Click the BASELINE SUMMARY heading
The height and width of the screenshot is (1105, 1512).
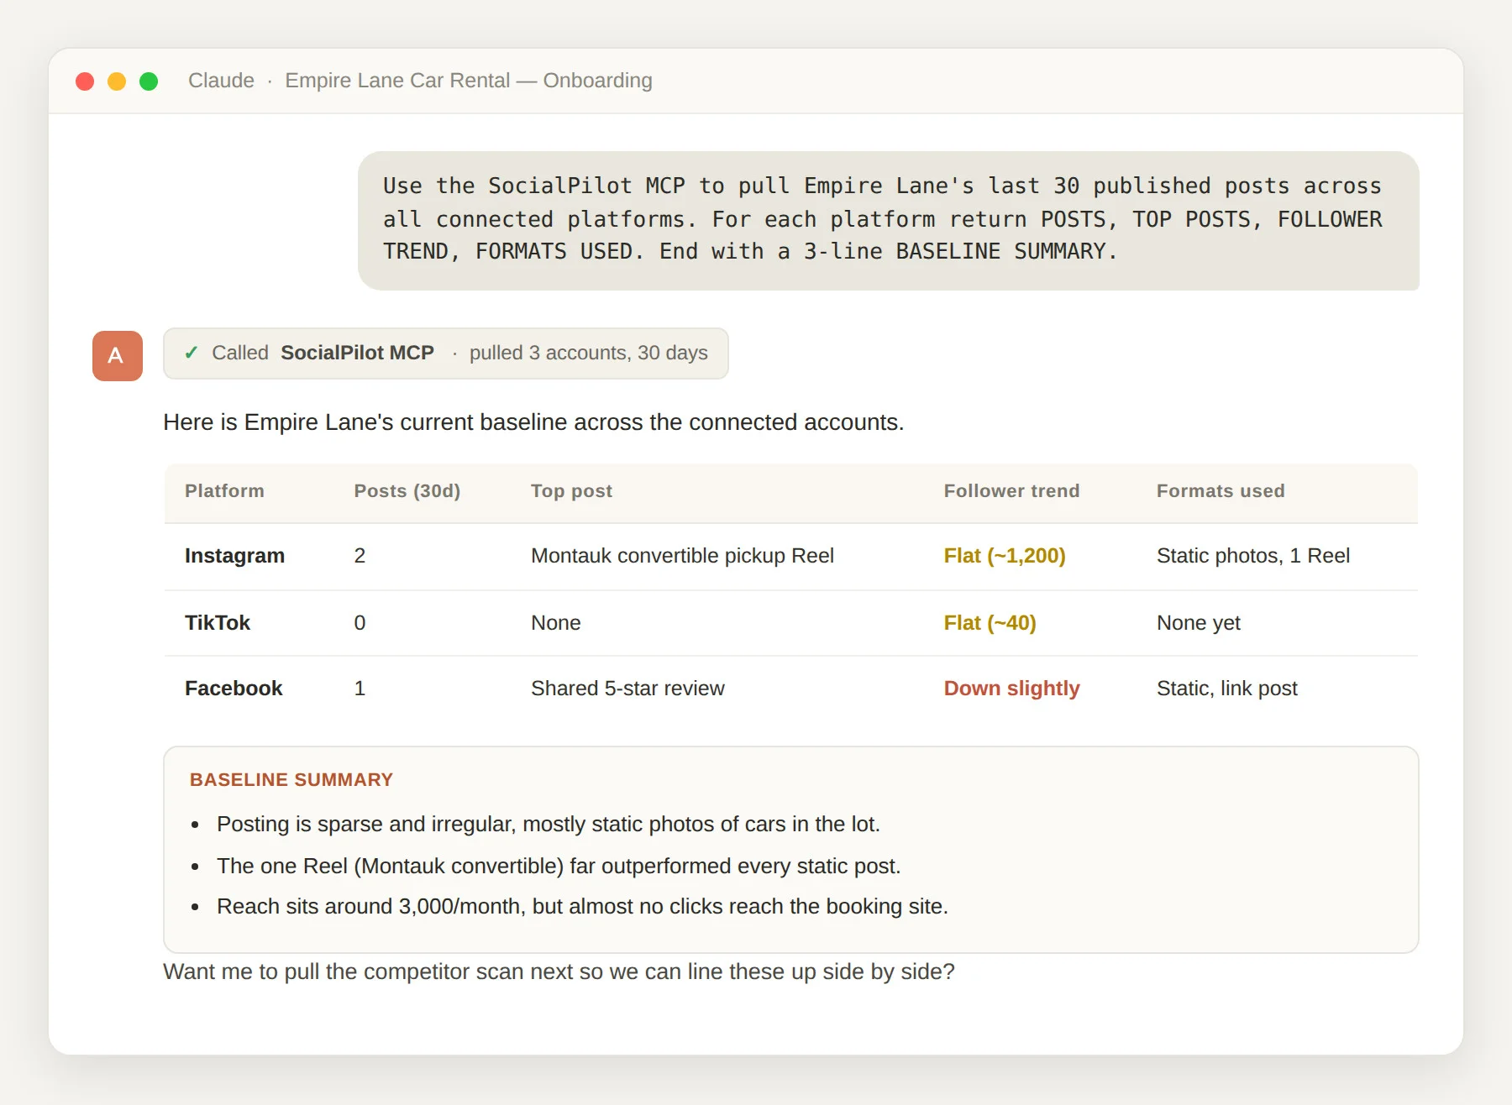point(291,780)
